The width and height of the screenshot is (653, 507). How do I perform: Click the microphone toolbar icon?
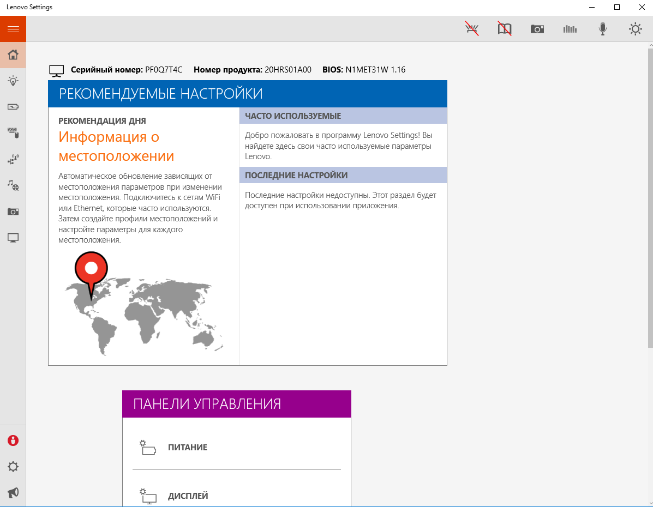[x=603, y=29]
